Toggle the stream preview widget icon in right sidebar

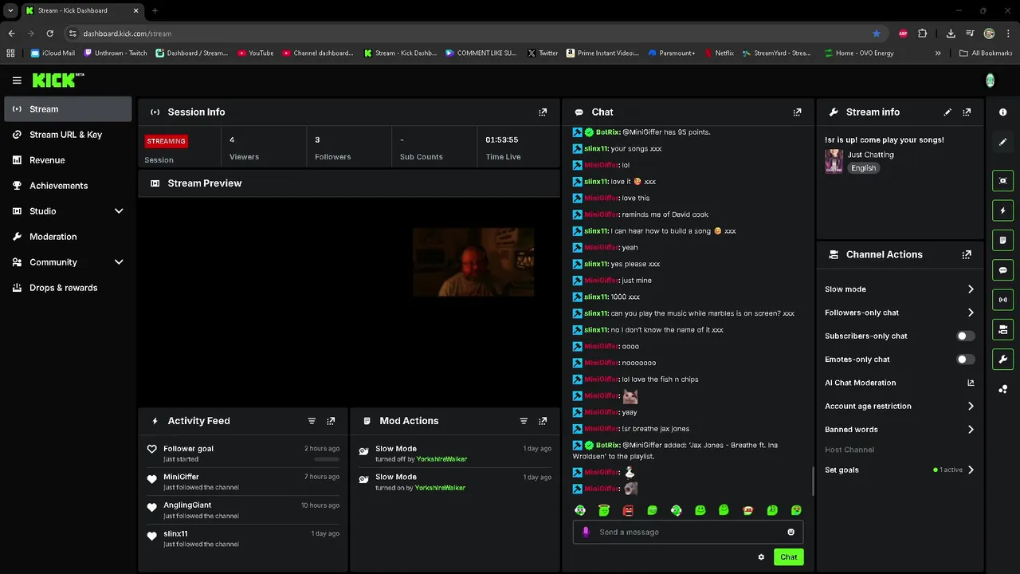[1002, 181]
